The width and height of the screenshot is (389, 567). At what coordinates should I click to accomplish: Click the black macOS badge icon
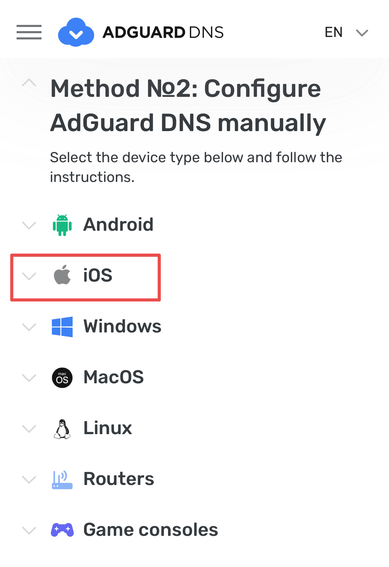point(62,377)
